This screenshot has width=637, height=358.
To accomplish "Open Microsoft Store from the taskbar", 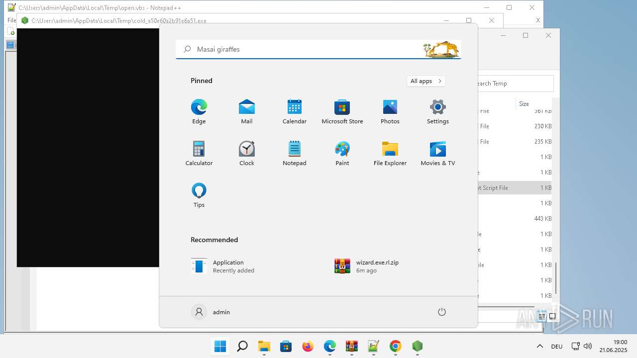I will (286, 346).
